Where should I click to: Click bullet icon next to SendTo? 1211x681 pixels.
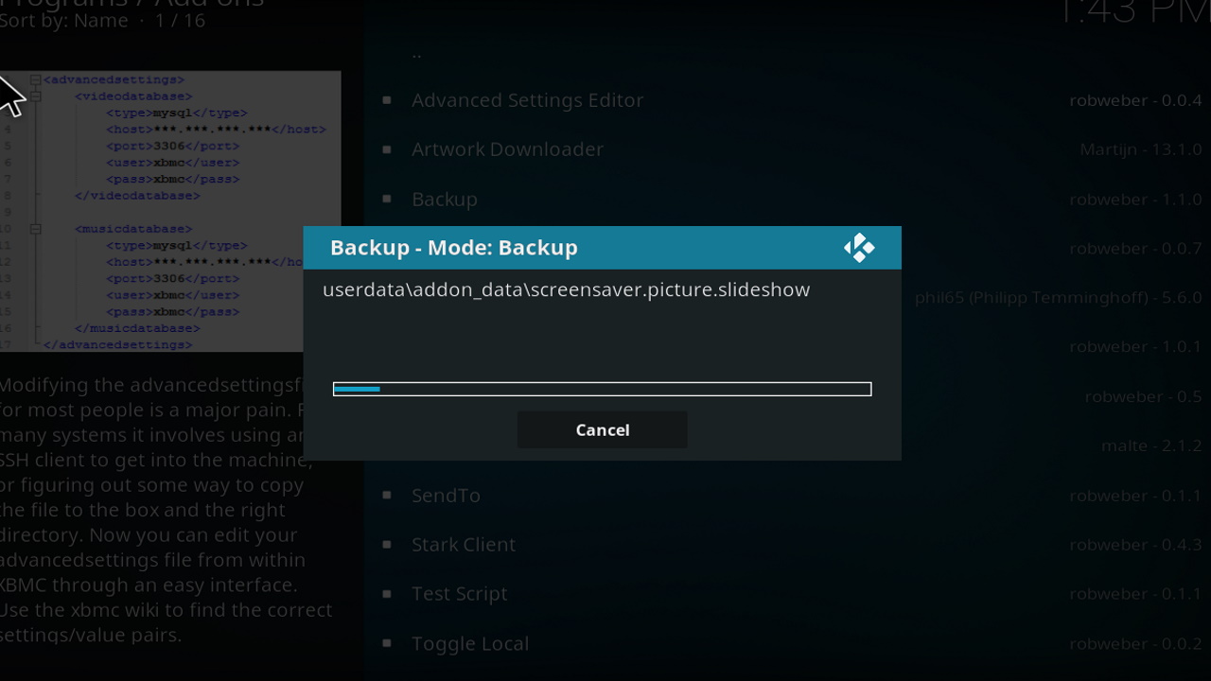[387, 495]
